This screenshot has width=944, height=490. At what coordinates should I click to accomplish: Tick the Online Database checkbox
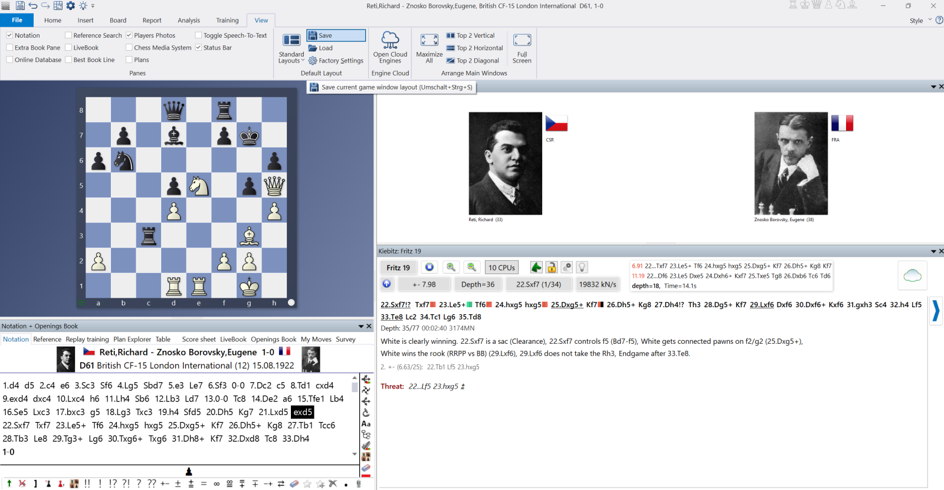9,60
